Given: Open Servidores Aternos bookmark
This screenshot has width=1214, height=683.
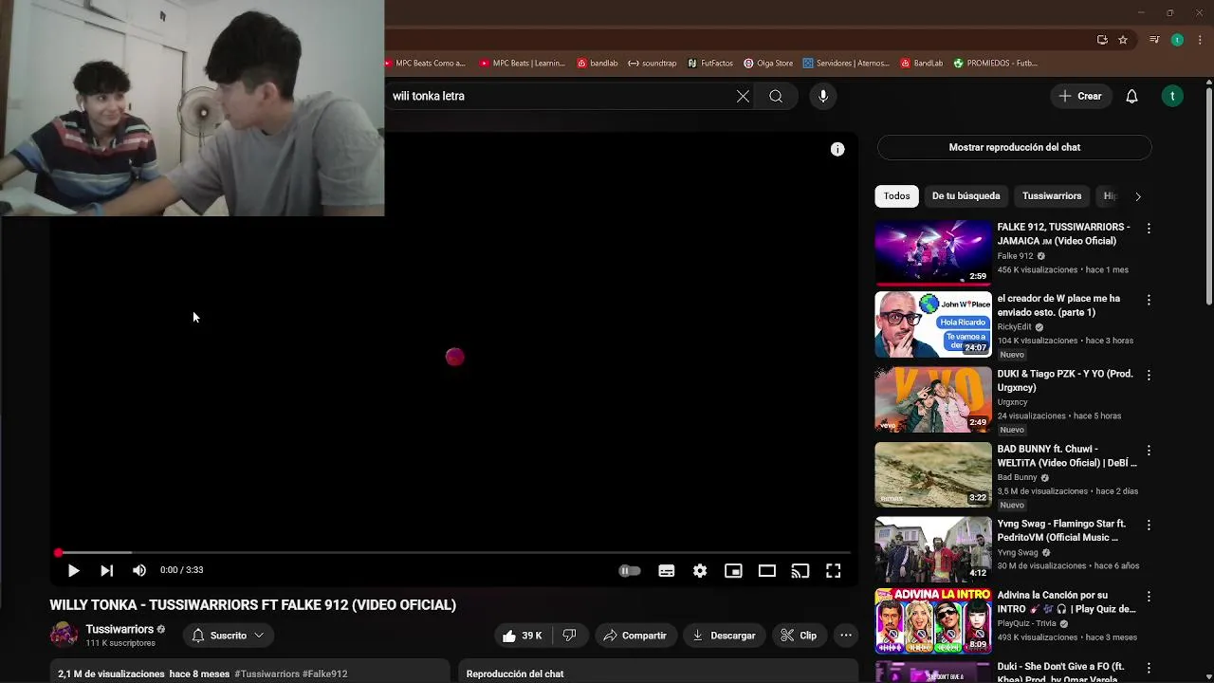Looking at the screenshot, I should coord(846,64).
